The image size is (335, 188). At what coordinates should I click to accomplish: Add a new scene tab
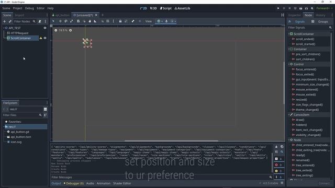coord(103,15)
